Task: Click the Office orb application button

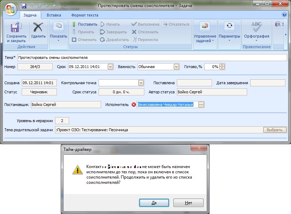Action: [10, 8]
